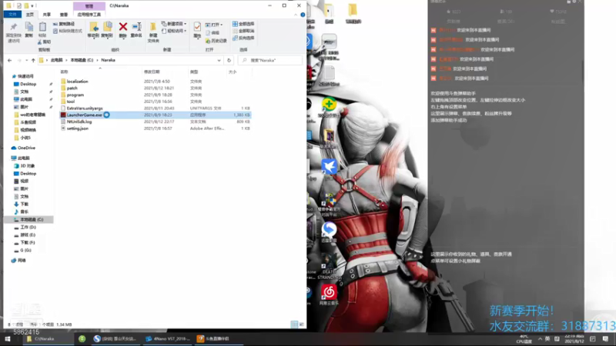The height and width of the screenshot is (346, 616).
Task: Click the Windows Start button
Action: (8, 339)
